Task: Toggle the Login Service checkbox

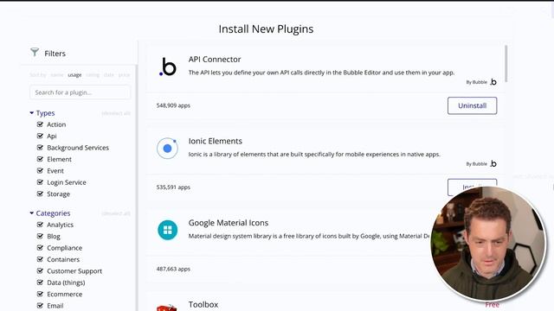Action: point(40,182)
